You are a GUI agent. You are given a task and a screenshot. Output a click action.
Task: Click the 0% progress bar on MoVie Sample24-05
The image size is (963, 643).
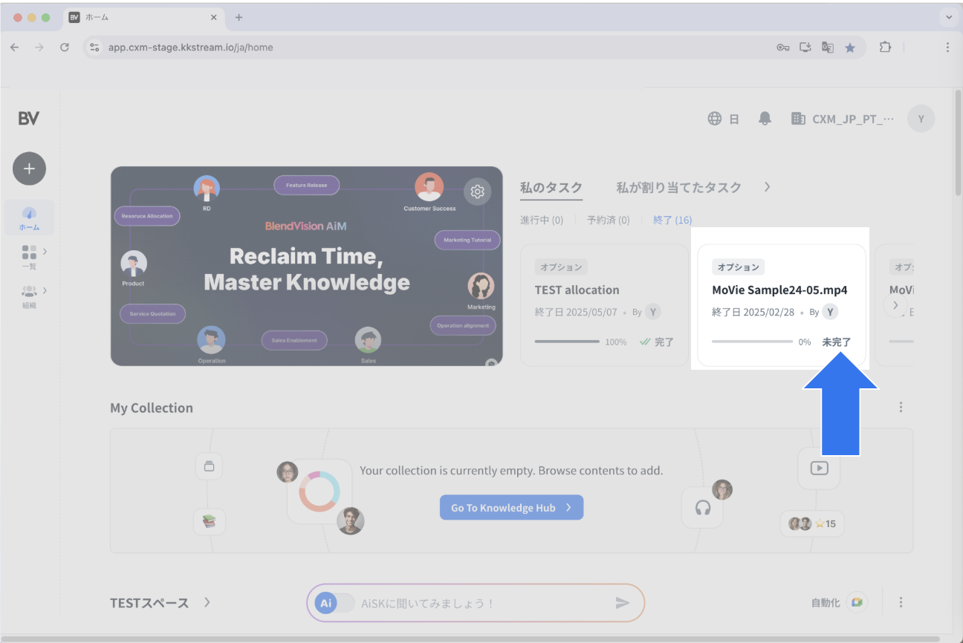[752, 342]
